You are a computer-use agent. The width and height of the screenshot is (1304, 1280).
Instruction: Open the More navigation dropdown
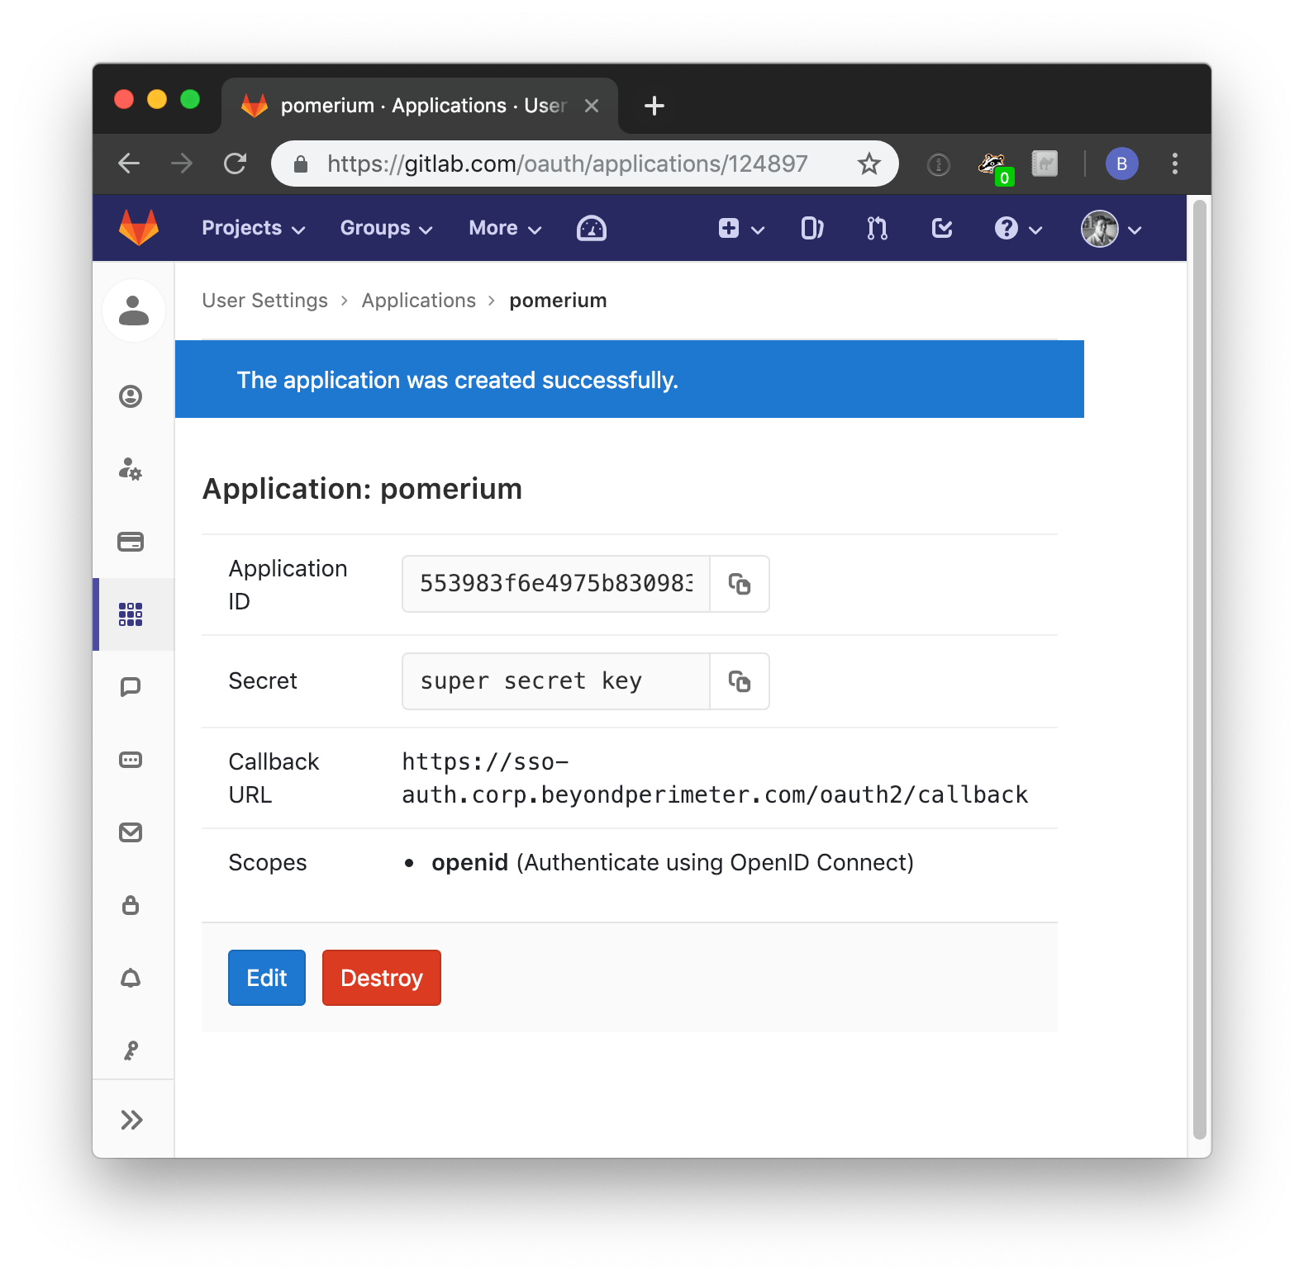click(x=505, y=229)
